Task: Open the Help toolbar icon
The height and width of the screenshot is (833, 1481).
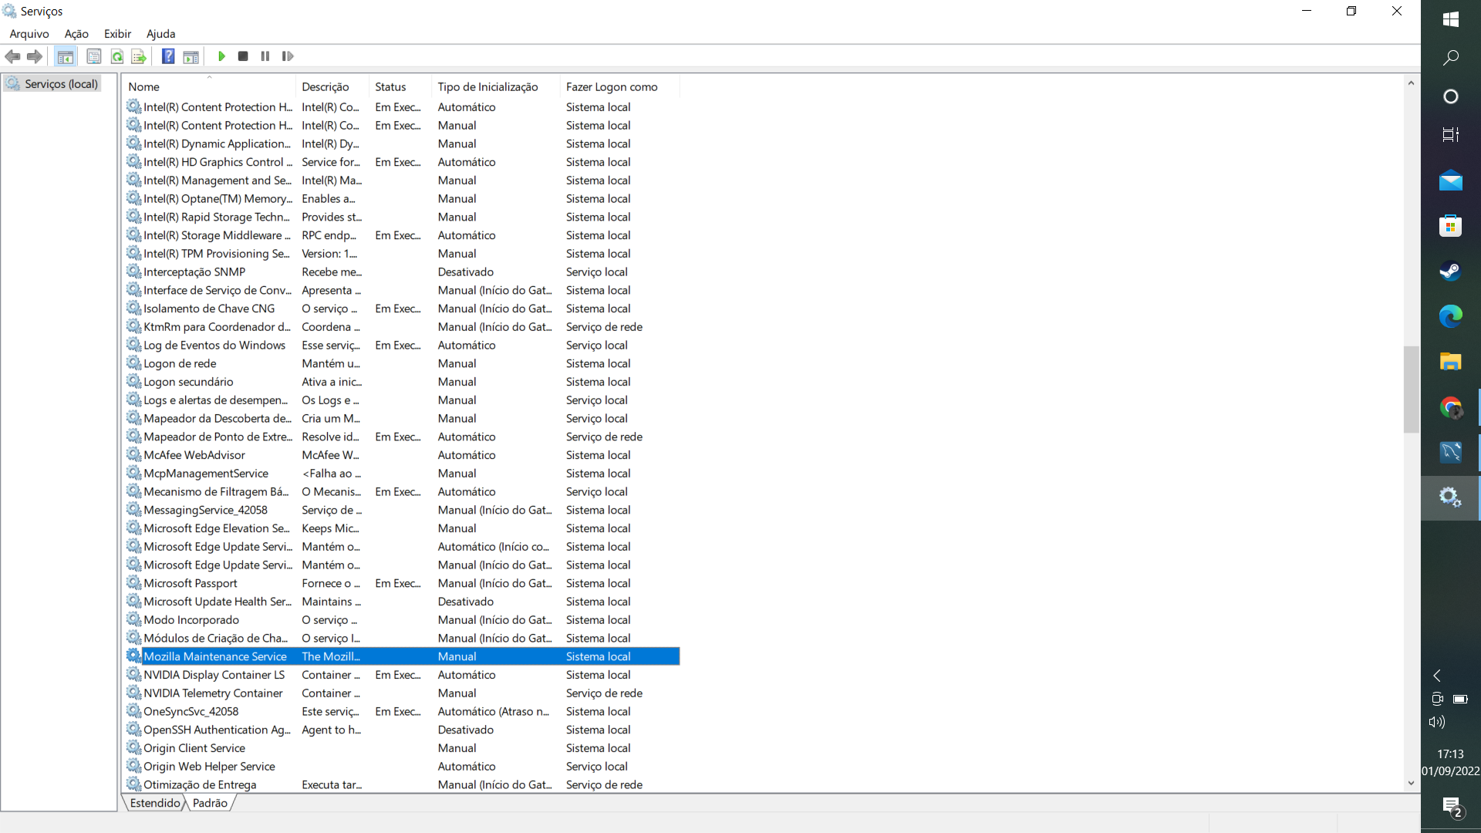Action: click(x=168, y=56)
